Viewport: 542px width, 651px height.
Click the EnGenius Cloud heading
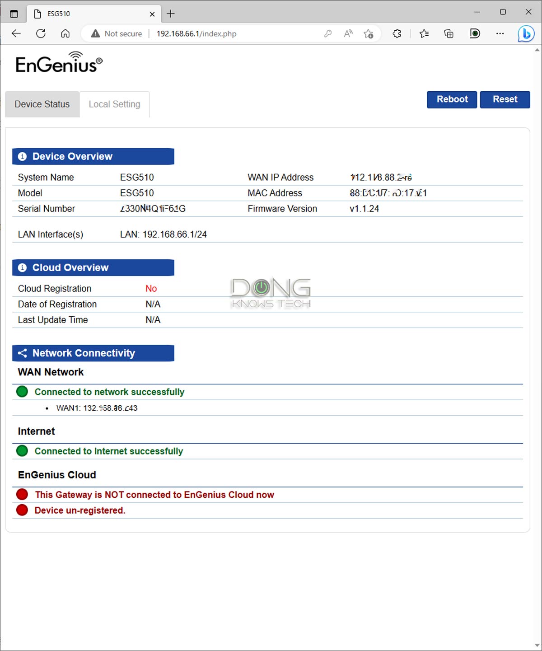tap(57, 475)
